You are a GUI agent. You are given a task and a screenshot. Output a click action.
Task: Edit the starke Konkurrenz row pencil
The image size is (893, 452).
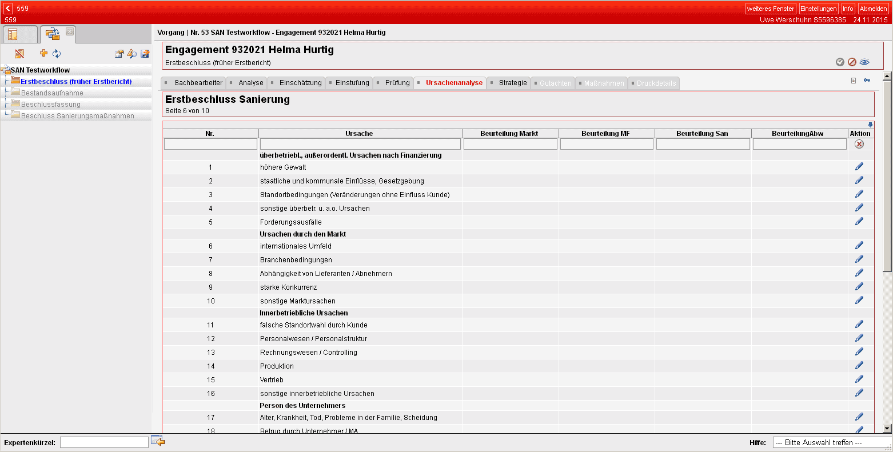pos(859,286)
